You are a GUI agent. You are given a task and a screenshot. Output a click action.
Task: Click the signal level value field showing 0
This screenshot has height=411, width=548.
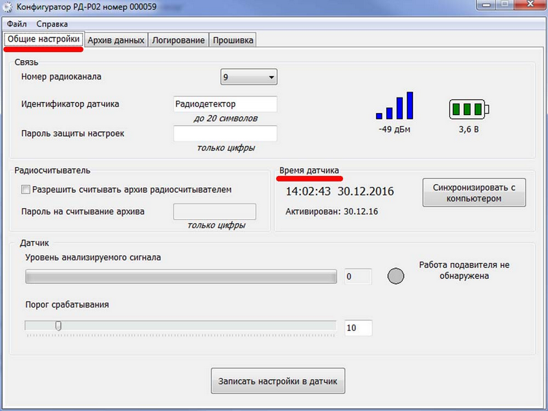tap(358, 277)
